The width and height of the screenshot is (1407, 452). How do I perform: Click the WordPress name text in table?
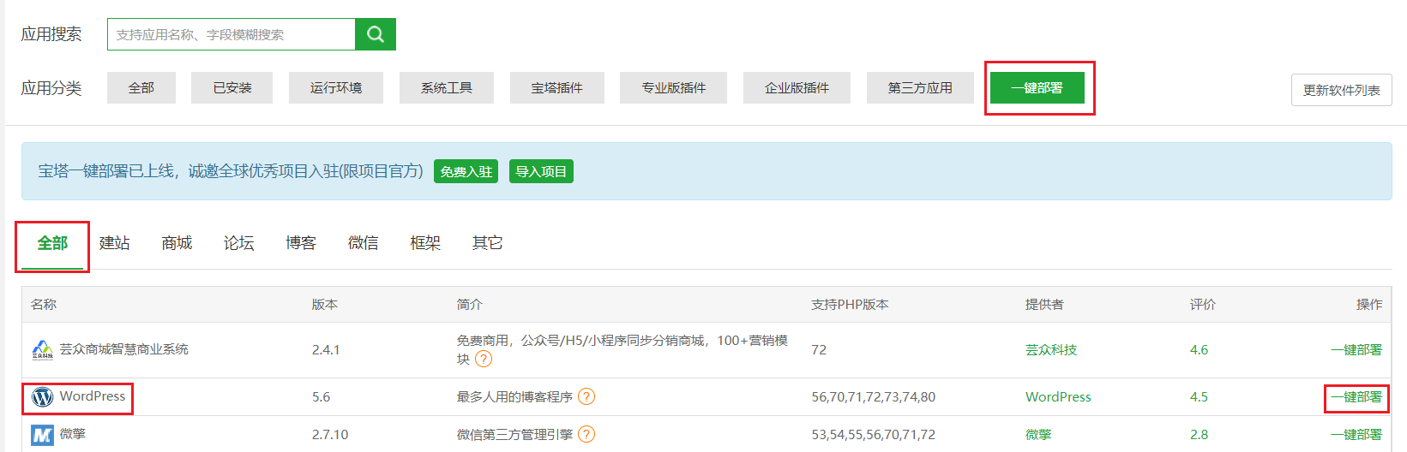93,396
